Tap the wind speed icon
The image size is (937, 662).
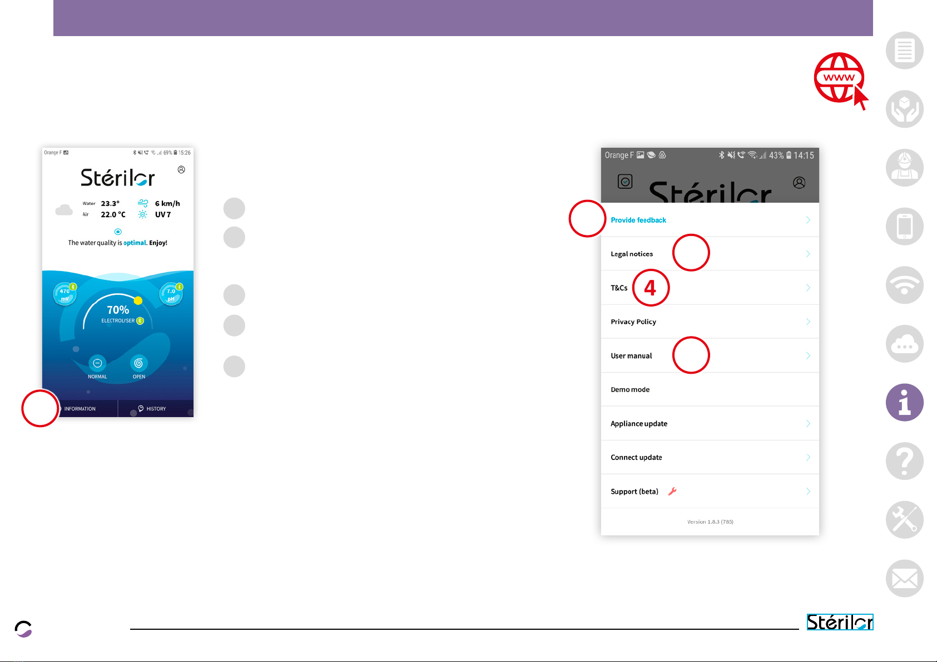(x=143, y=203)
